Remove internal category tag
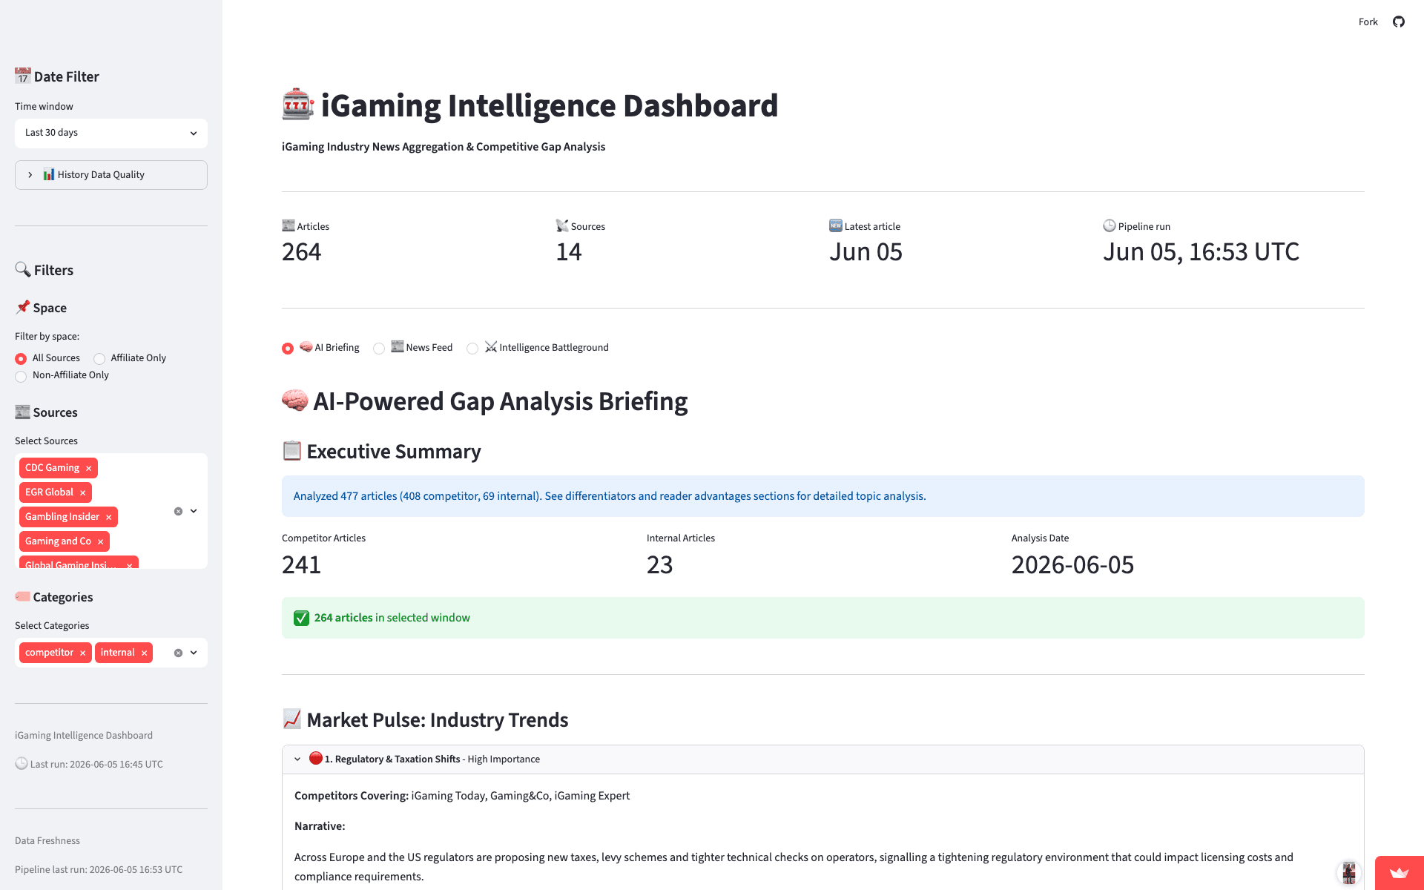The image size is (1424, 890). [x=144, y=653]
